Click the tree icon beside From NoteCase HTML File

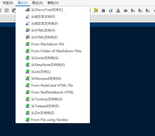(28, 85)
